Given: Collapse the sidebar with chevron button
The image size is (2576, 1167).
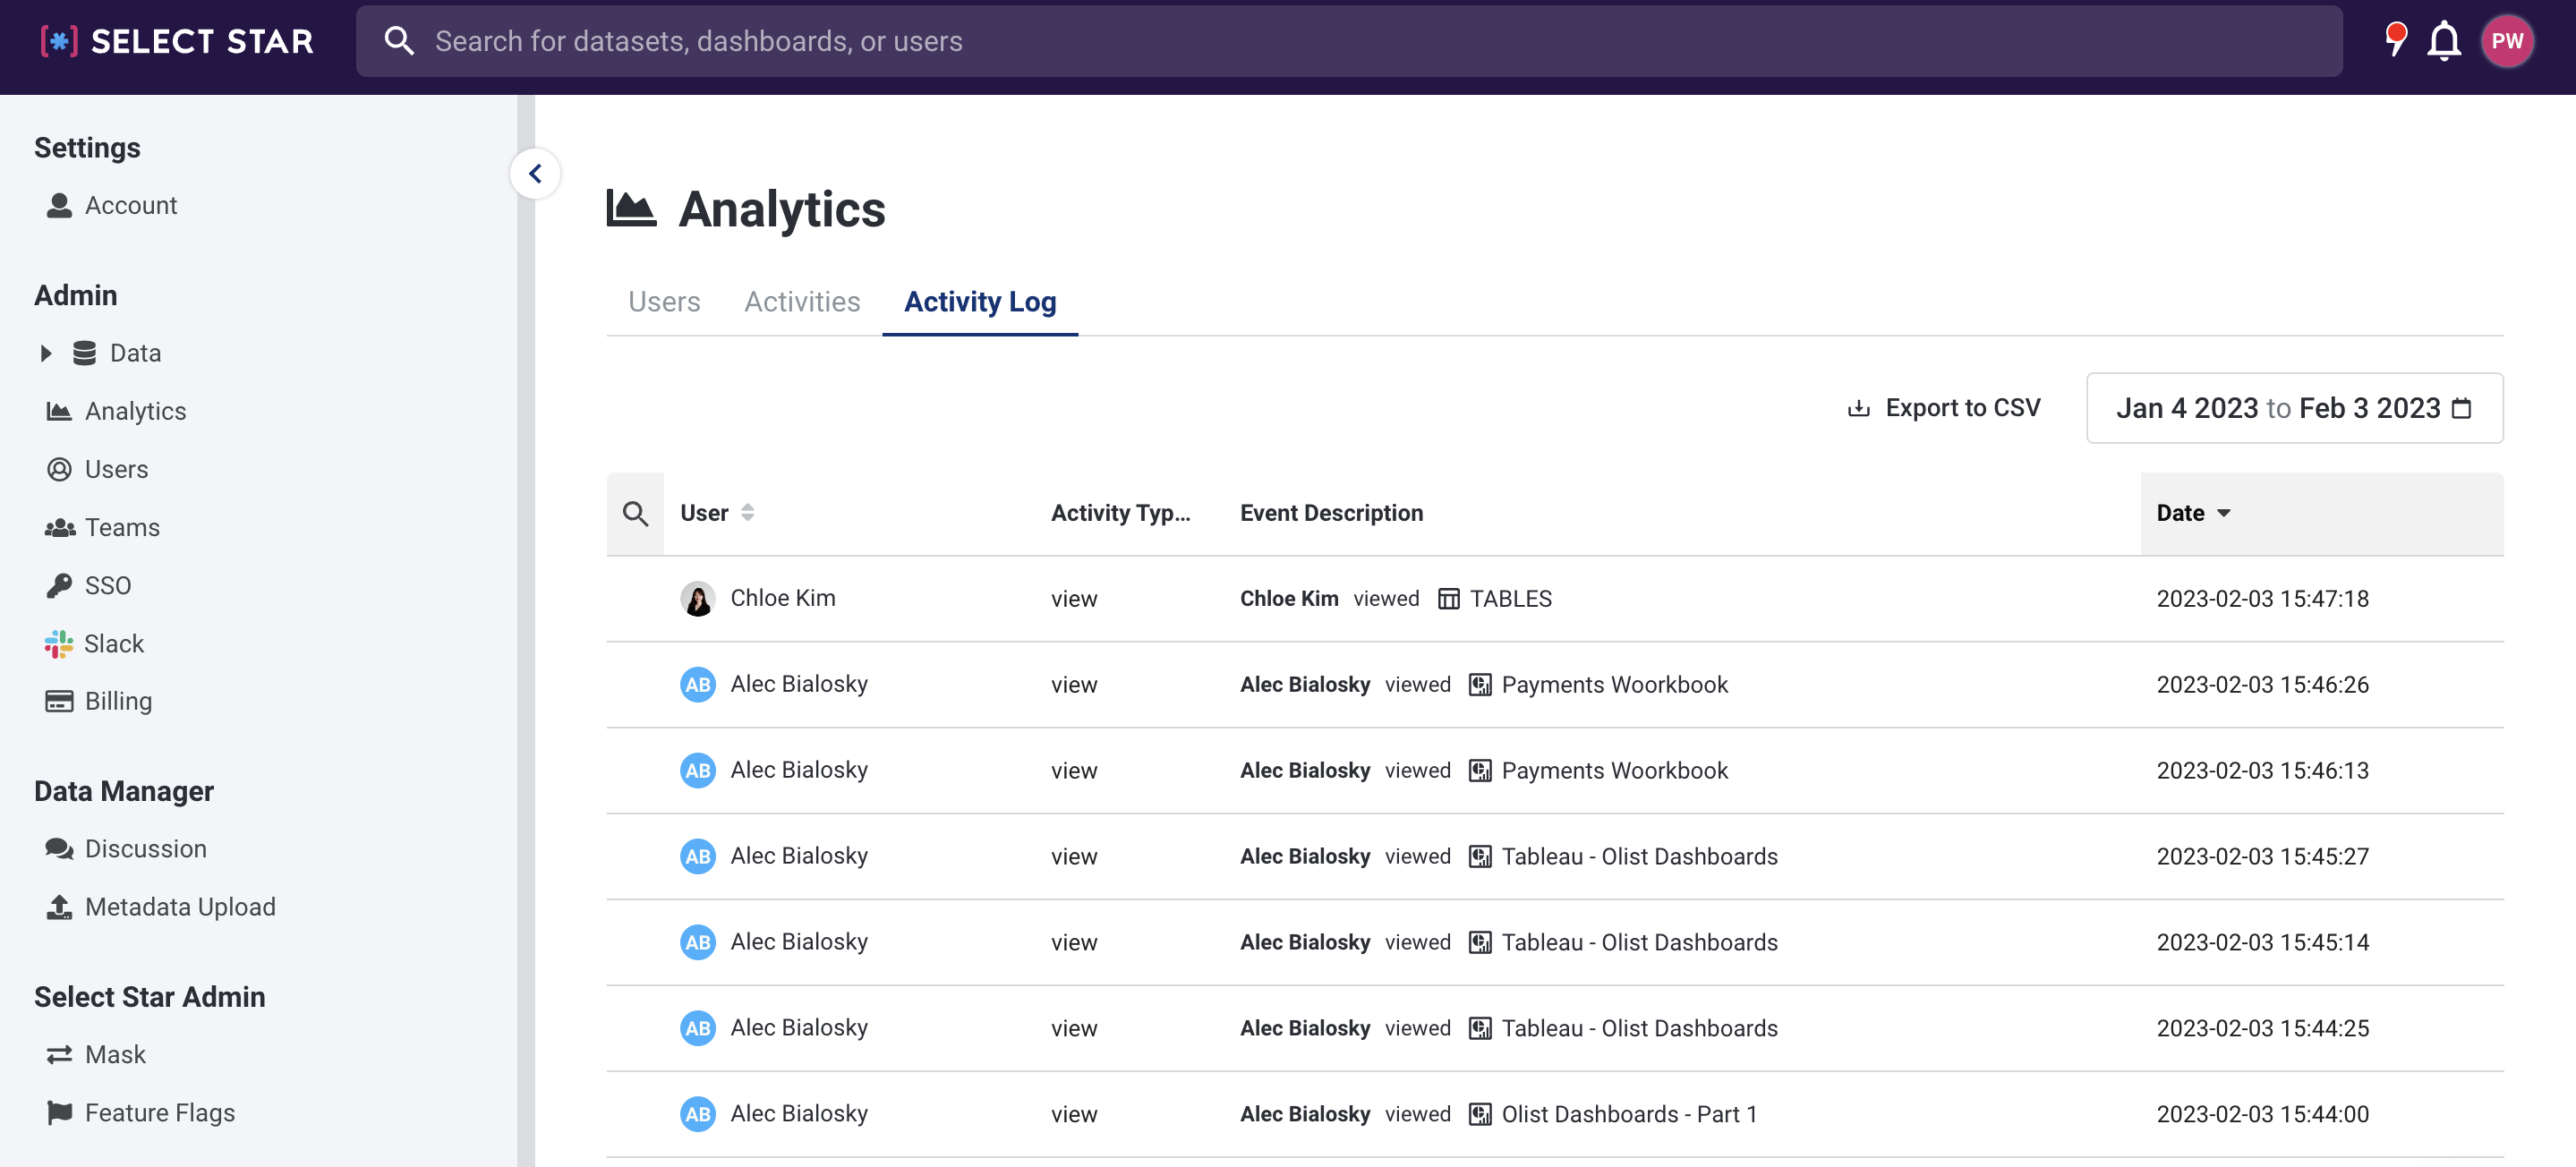Looking at the screenshot, I should pyautogui.click(x=535, y=174).
